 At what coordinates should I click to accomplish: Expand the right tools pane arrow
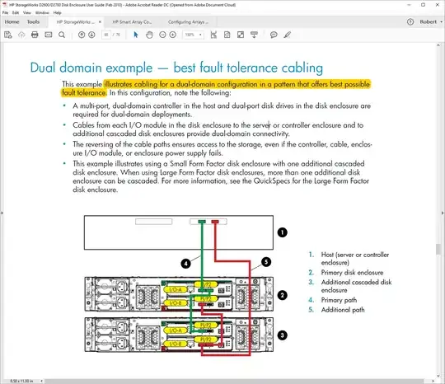443,213
